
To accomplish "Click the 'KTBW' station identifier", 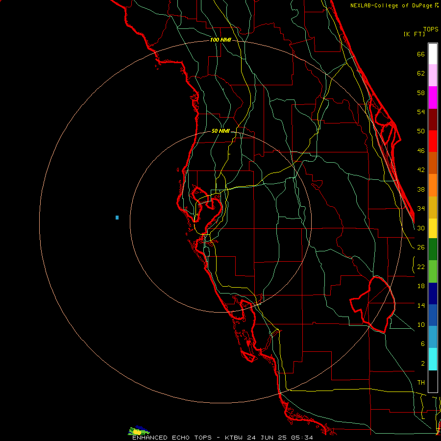I will 234,438.
